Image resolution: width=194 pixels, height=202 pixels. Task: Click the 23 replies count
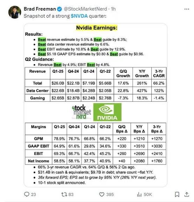34,194
